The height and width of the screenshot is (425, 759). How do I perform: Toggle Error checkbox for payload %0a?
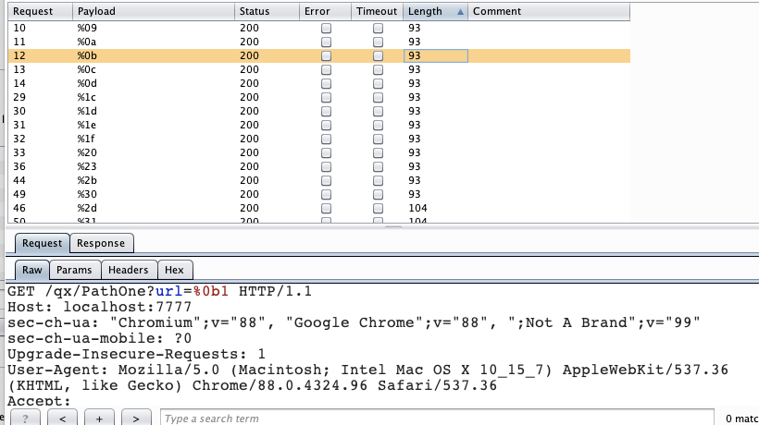pos(326,42)
